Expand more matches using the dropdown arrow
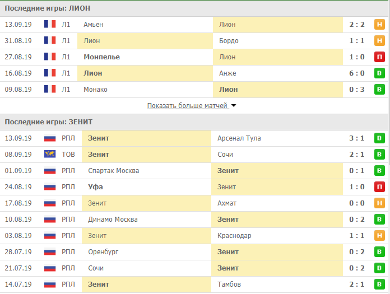Image resolution: width=390 pixels, height=294 pixels. [x=234, y=106]
